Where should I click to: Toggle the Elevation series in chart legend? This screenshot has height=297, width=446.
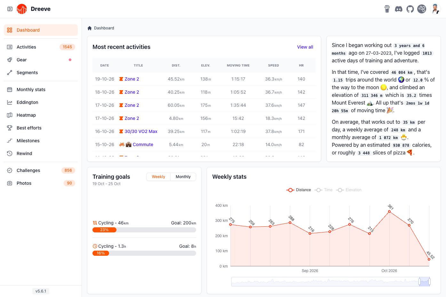349,190
